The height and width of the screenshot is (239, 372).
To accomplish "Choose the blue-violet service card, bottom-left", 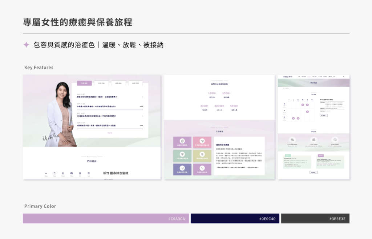I will click(182, 169).
